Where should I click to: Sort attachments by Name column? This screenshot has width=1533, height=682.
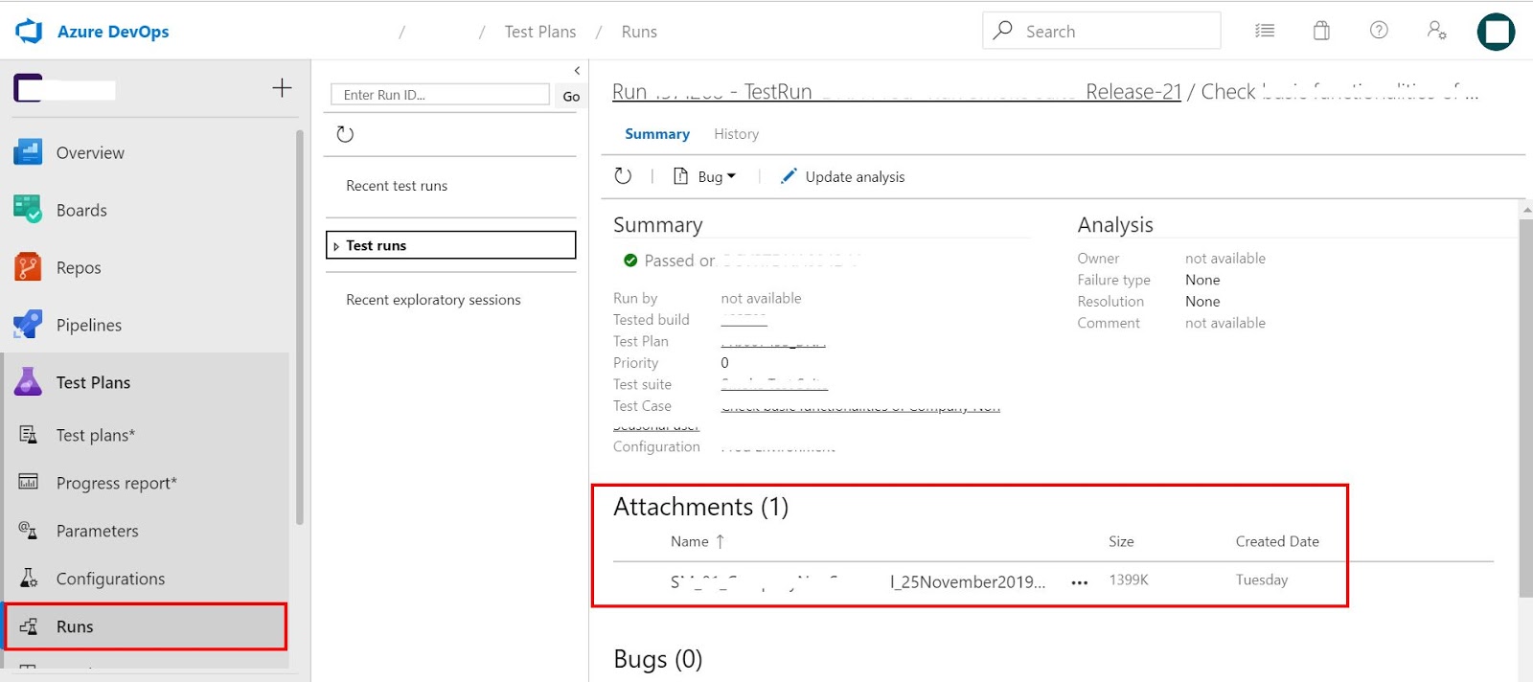697,541
